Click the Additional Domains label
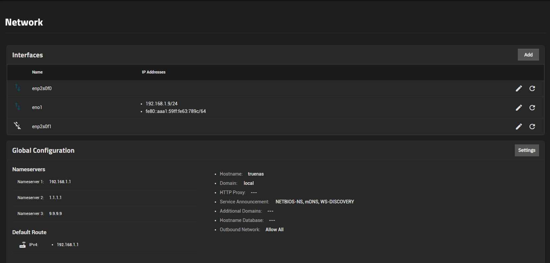The width and height of the screenshot is (550, 263). (241, 211)
